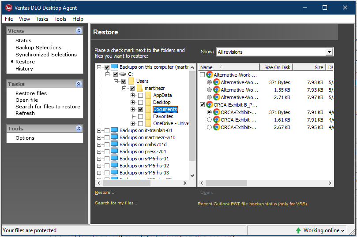Uncheck the ORCA-Exhibit-B_P file checkbox
The image size is (357, 237).
click(x=202, y=105)
